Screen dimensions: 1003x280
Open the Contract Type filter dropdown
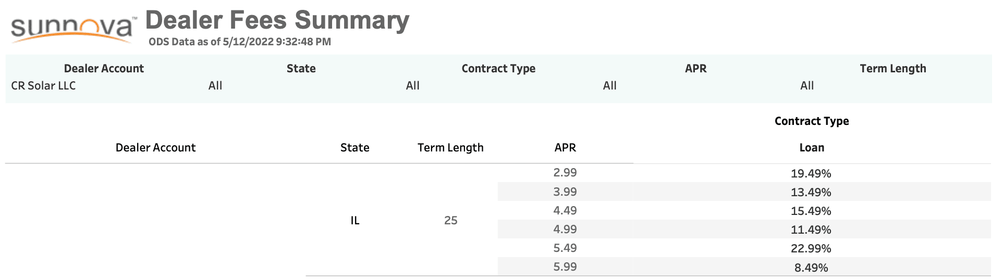tap(498, 86)
